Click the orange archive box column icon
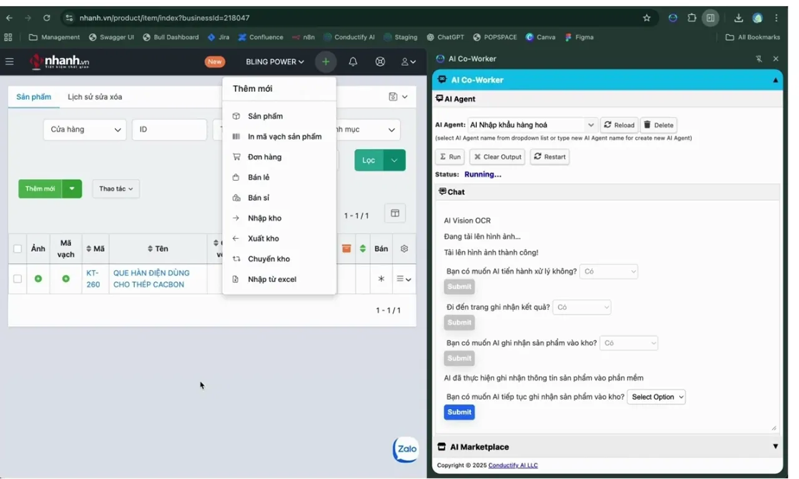 (346, 248)
